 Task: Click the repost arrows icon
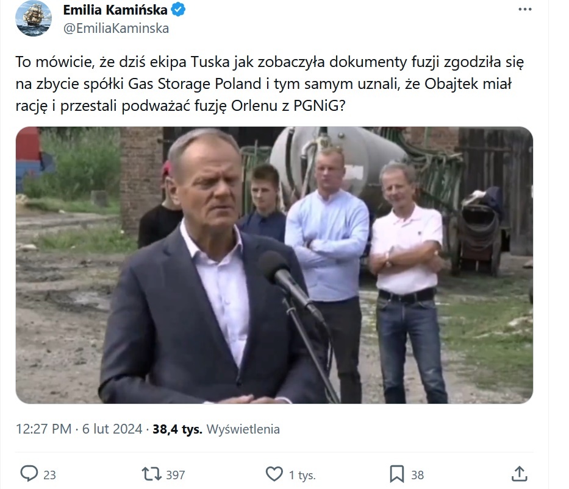pyautogui.click(x=152, y=474)
